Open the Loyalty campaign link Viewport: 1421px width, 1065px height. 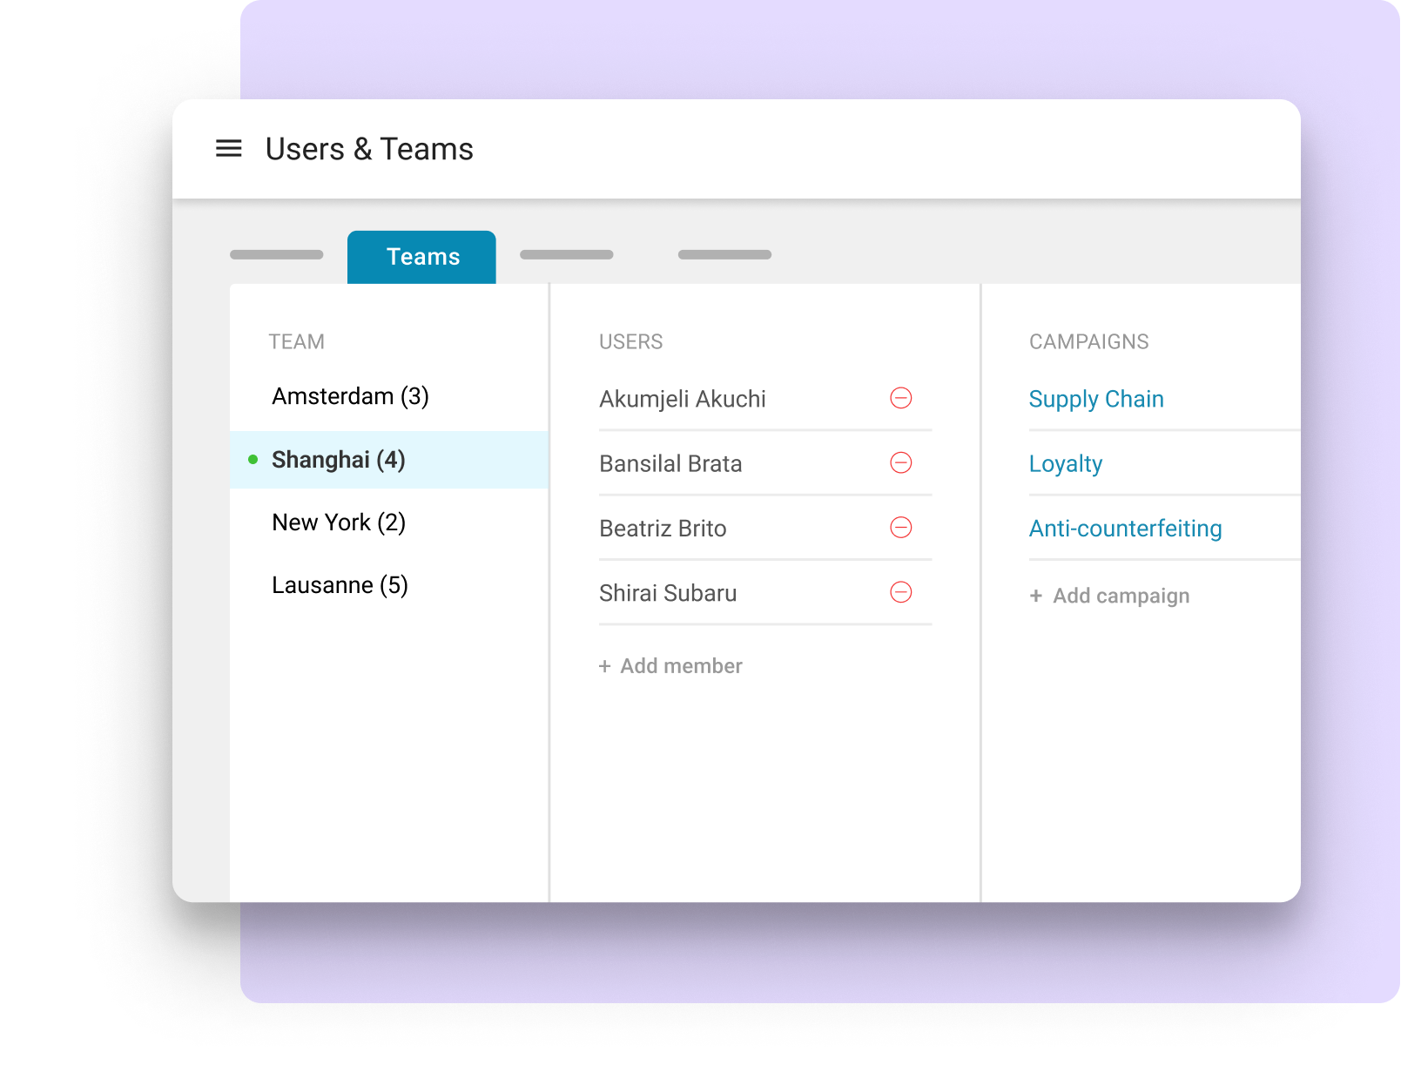(x=1065, y=463)
